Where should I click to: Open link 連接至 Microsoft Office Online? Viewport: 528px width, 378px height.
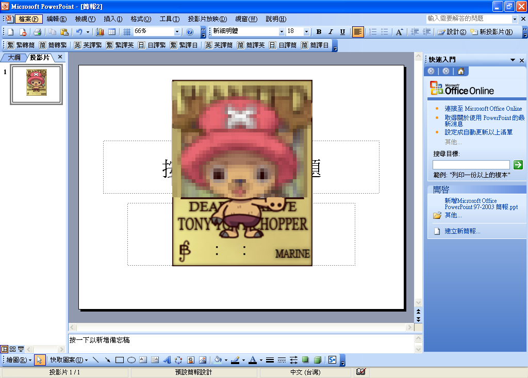[483, 109]
